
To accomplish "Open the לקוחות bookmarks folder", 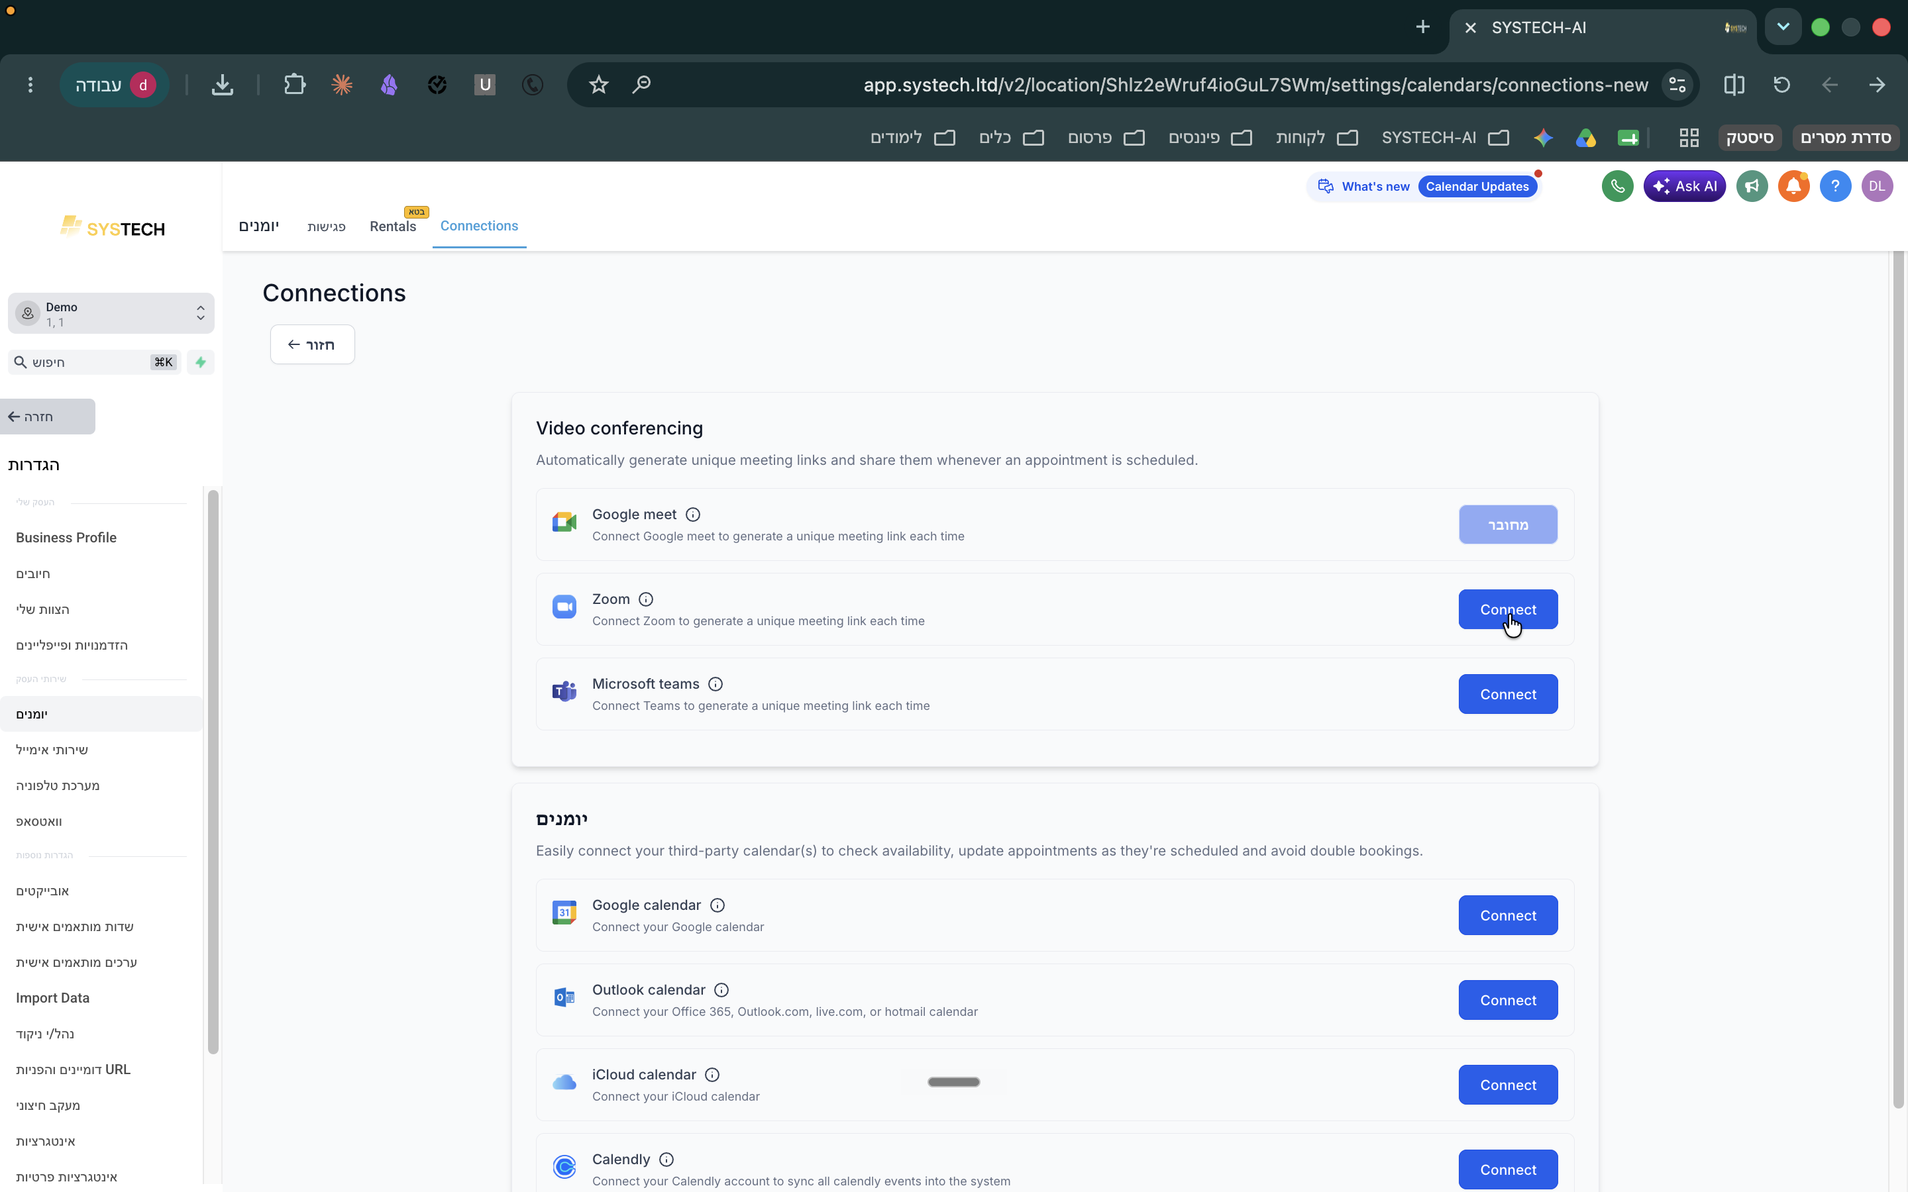I will [x=1316, y=138].
